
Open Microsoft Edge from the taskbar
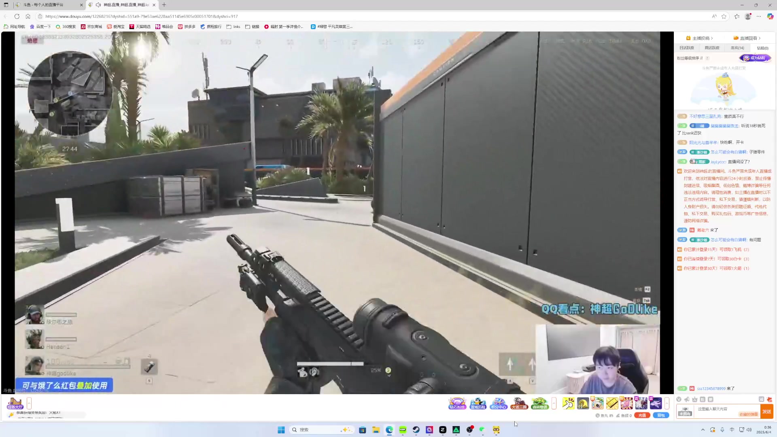click(389, 430)
